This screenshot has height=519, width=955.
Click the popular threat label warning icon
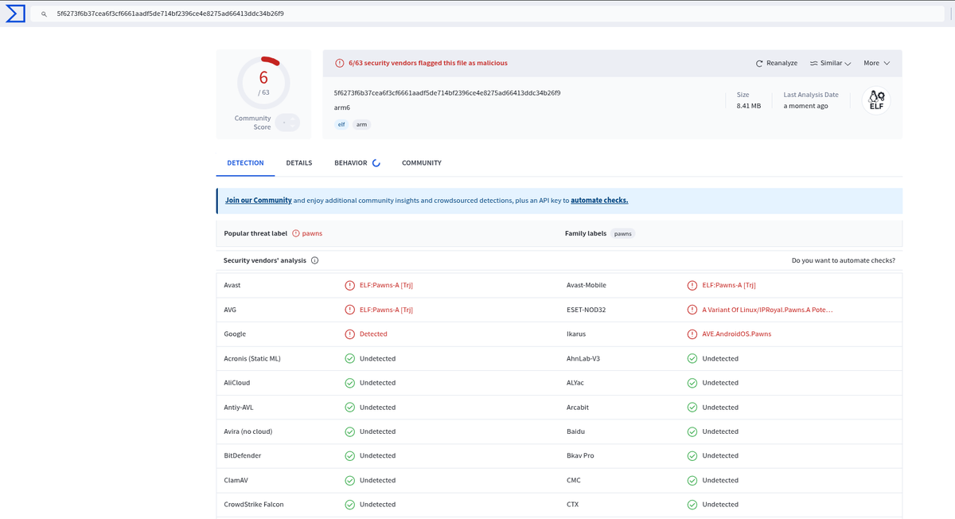coord(296,233)
